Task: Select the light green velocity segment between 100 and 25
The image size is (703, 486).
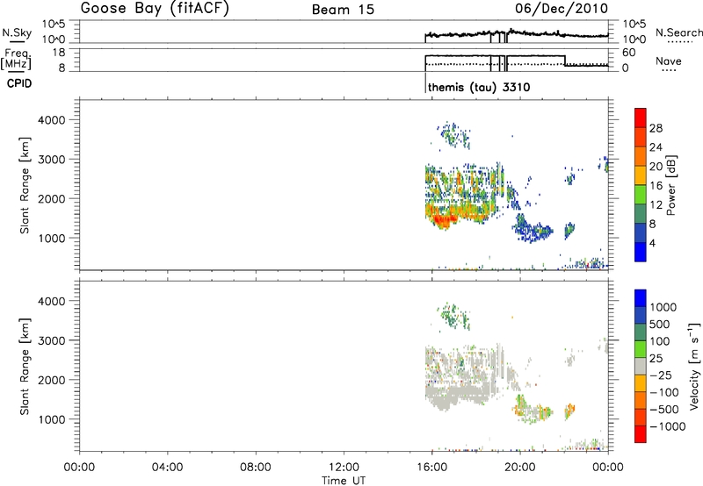Action: [641, 349]
